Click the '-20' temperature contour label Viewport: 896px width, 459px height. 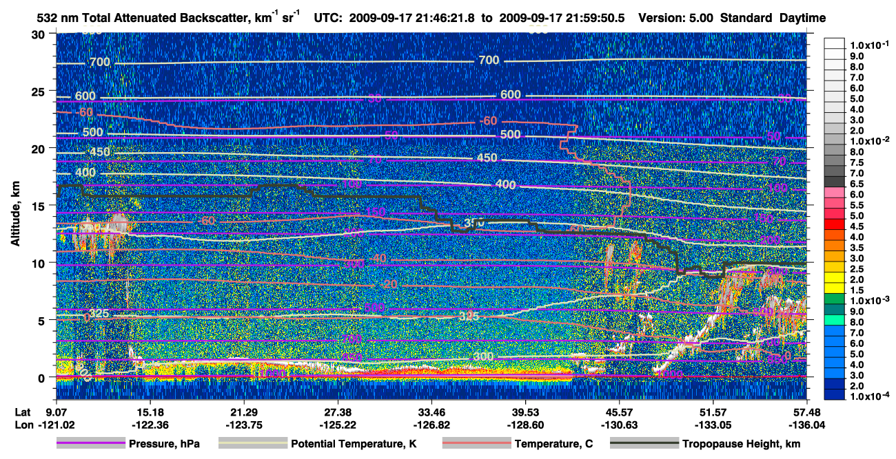389,284
